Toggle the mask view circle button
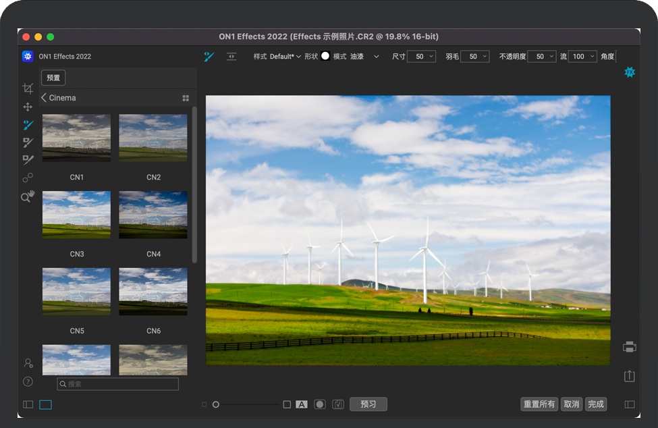 320,404
